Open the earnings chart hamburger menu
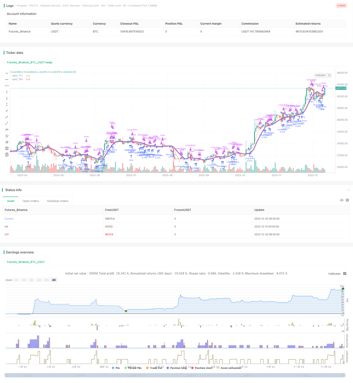The image size is (353, 383). point(345,274)
